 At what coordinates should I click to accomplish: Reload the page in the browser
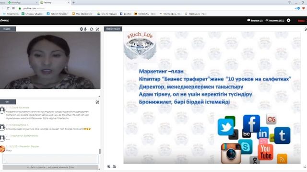pos(8,8)
